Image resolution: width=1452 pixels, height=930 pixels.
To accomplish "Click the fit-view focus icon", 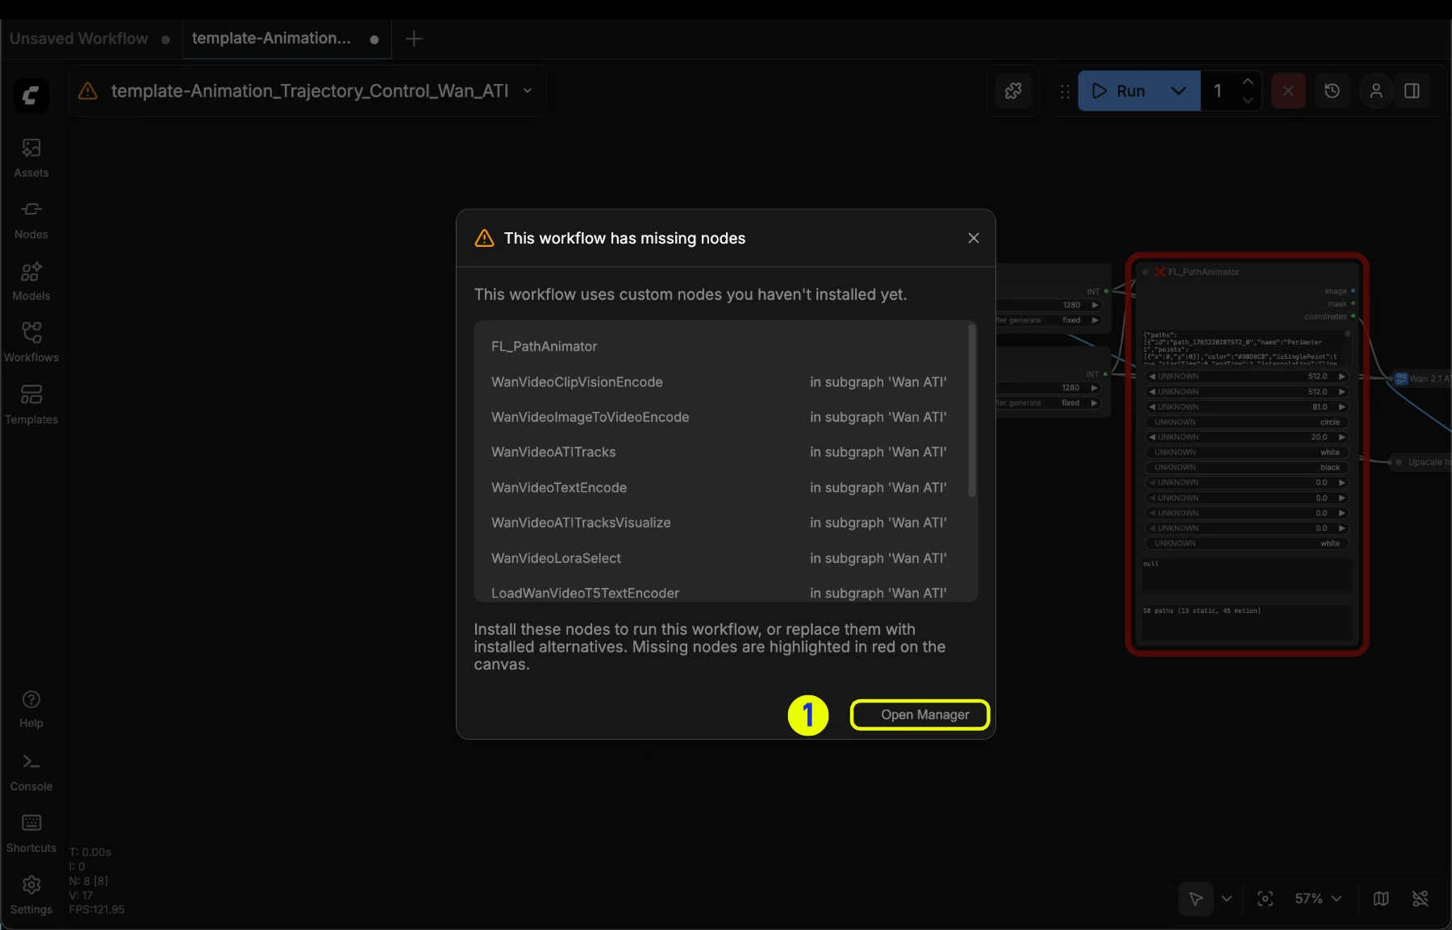I will pos(1266,899).
